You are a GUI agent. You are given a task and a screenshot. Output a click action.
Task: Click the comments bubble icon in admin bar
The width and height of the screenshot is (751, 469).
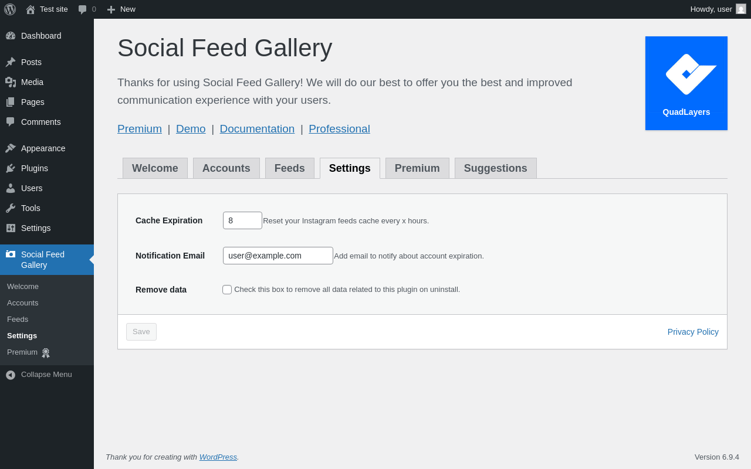pyautogui.click(x=83, y=9)
